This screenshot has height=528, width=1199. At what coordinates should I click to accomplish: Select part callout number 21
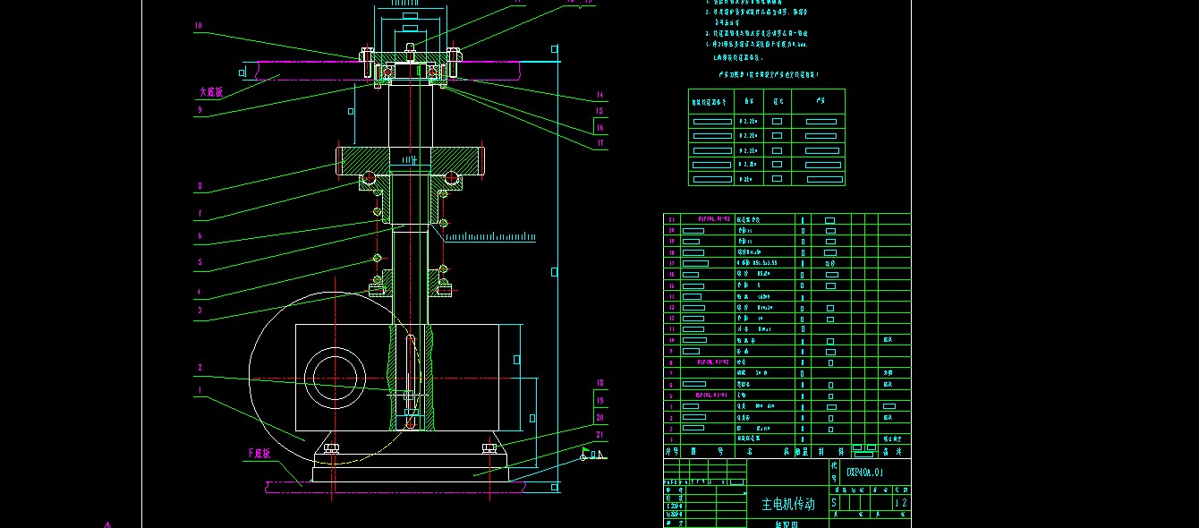599,435
